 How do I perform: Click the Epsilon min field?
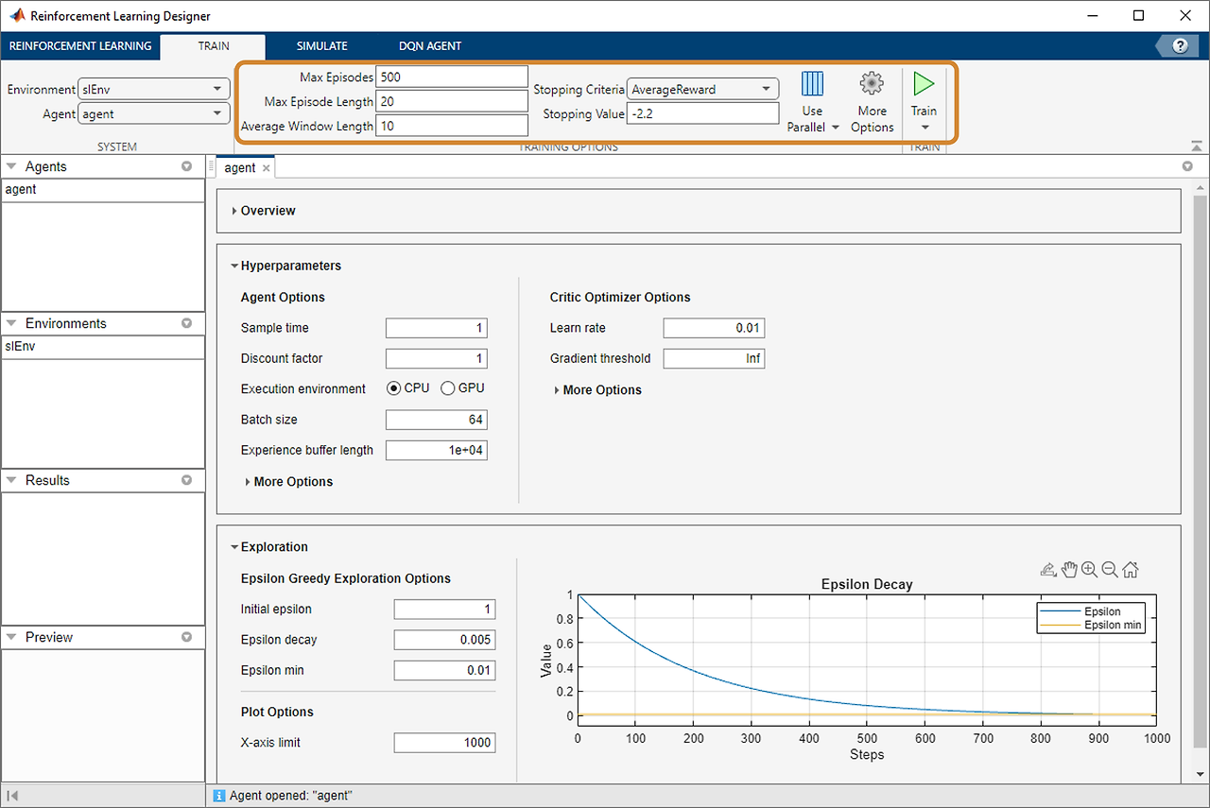444,670
